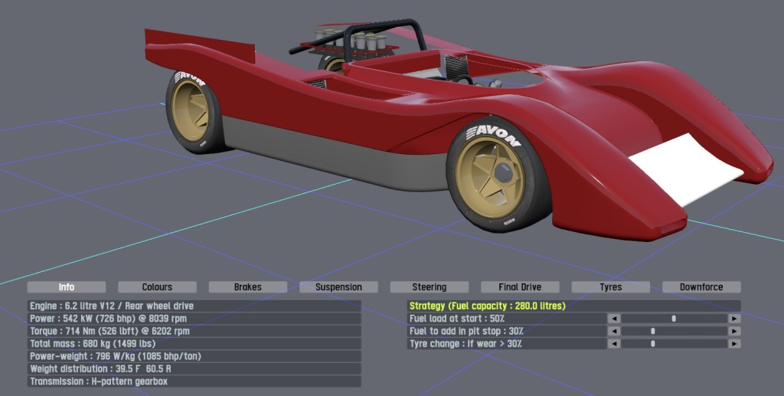Open the Downforce tab
This screenshot has height=396, width=784.
(701, 287)
